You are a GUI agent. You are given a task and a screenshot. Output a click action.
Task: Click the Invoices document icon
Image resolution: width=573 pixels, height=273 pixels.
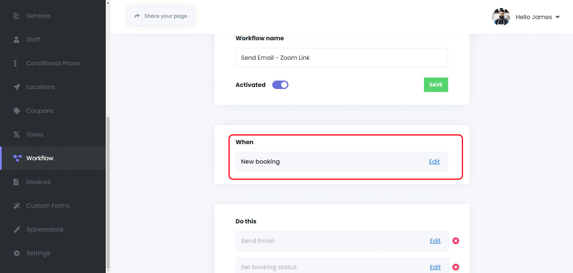click(17, 182)
